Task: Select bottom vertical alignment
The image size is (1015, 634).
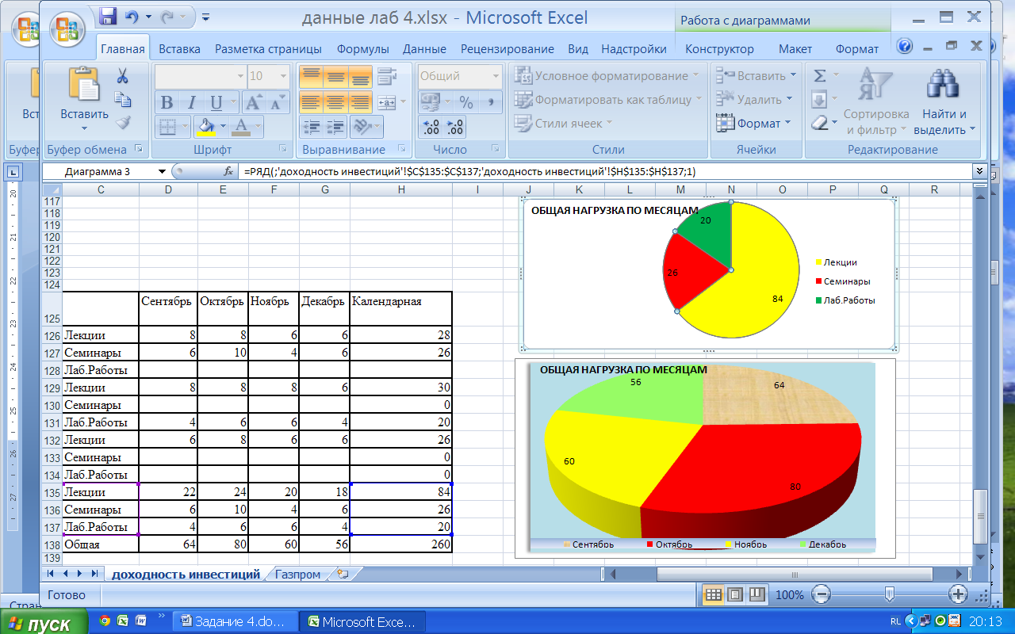Action: click(x=361, y=77)
